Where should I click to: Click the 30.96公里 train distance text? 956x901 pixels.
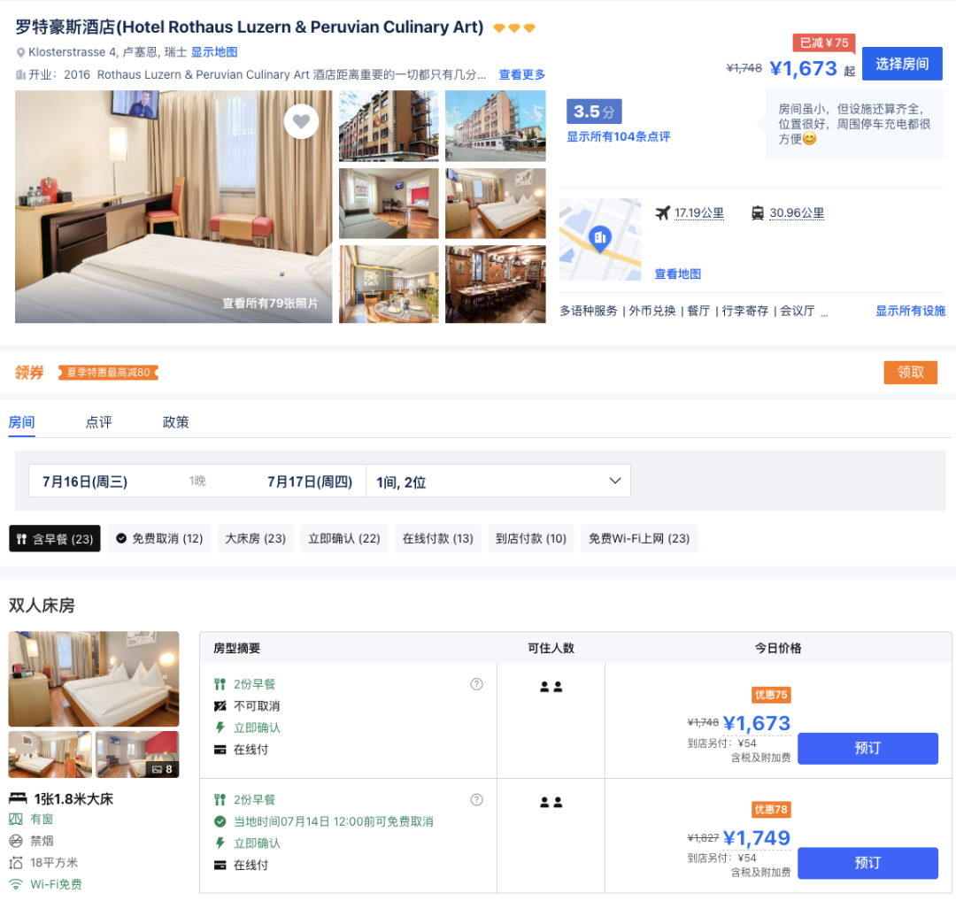pos(797,213)
